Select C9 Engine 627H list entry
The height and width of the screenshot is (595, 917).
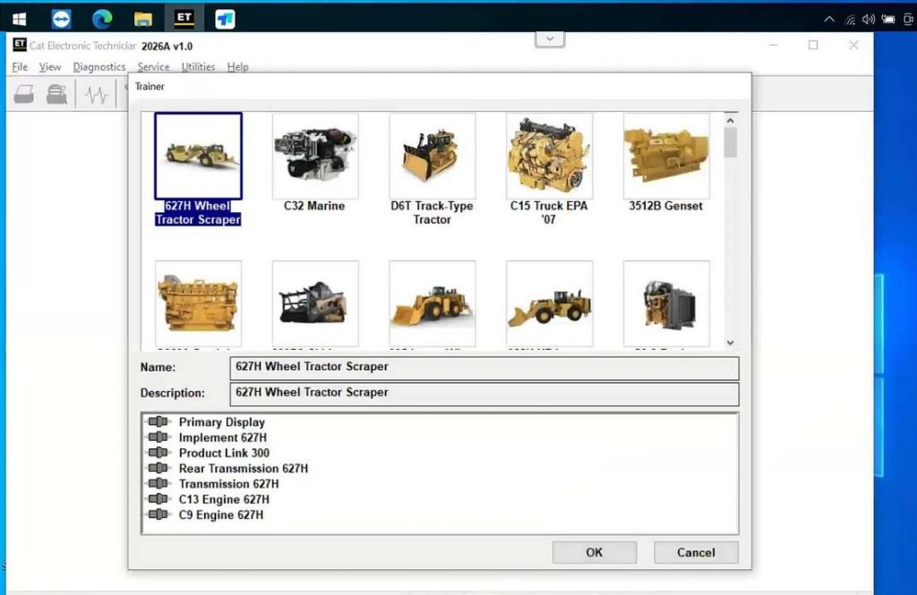pyautogui.click(x=221, y=515)
